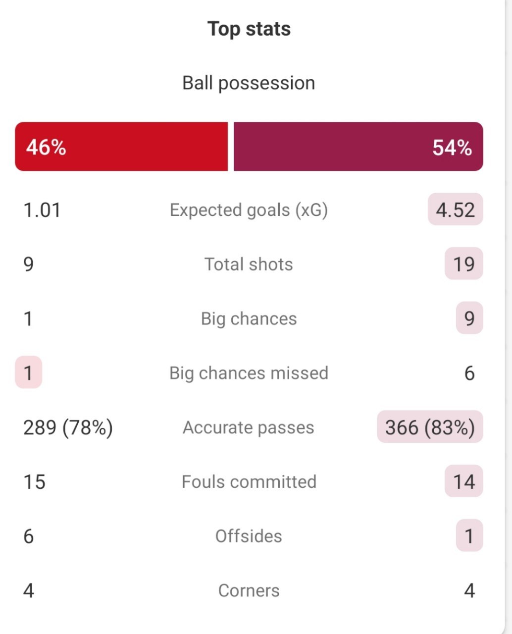
Task: Select the Fouls committed label
Action: click(x=249, y=481)
